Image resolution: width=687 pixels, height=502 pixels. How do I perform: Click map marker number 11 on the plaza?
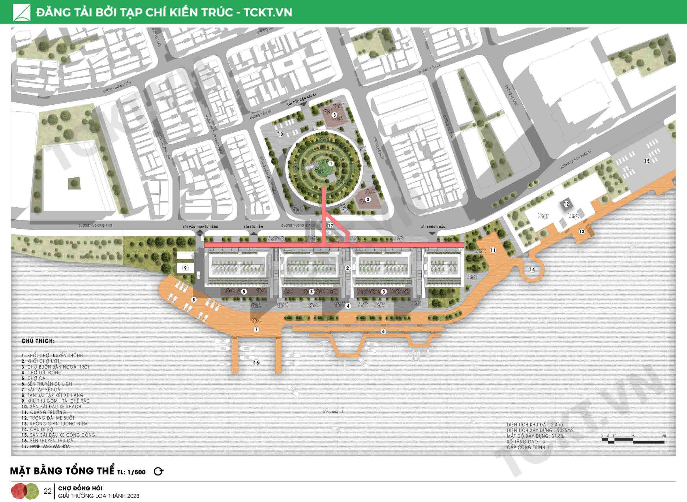pyautogui.click(x=493, y=250)
